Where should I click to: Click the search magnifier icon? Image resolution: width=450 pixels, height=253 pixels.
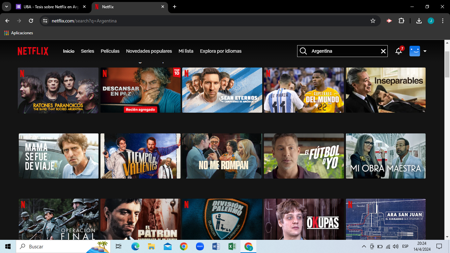303,51
